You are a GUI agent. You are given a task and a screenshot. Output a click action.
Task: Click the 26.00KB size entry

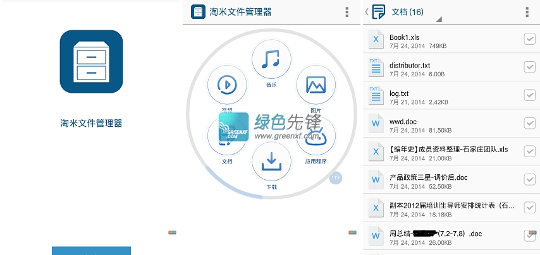(440, 242)
